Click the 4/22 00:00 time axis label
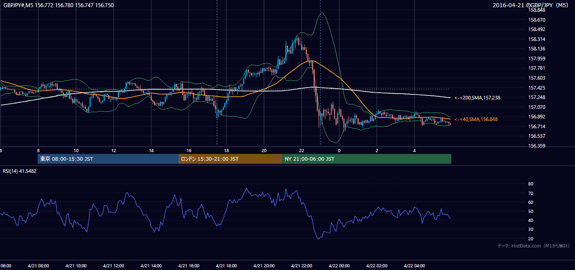Image resolution: width=575 pixels, height=270 pixels. tap(339, 265)
